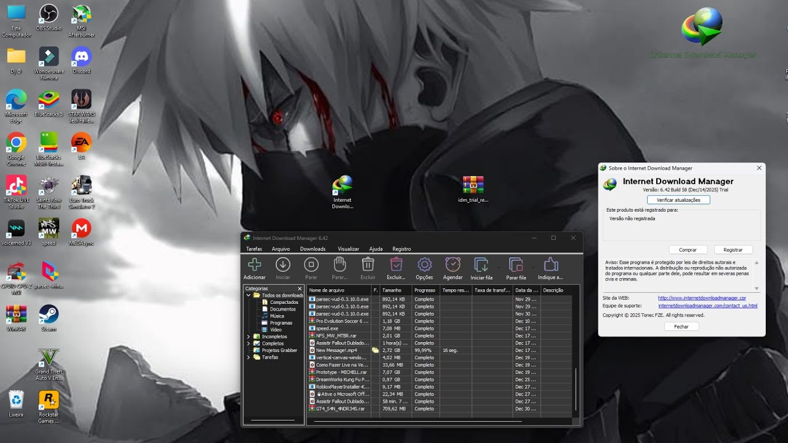This screenshot has width=788, height=443.
Task: Sort by Progresso column header
Action: pos(426,290)
